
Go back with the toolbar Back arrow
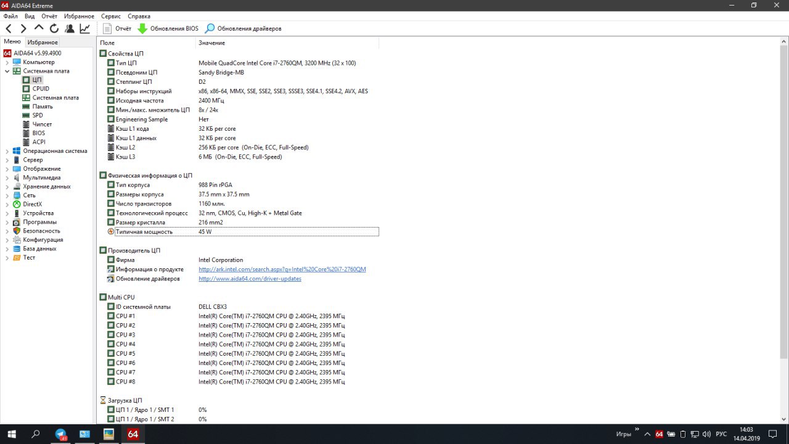point(9,28)
